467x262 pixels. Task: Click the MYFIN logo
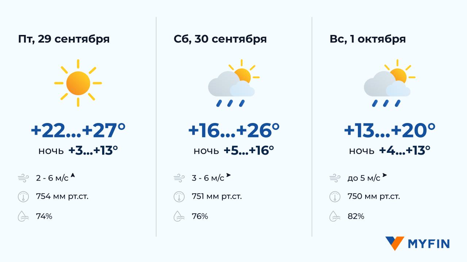point(417,243)
